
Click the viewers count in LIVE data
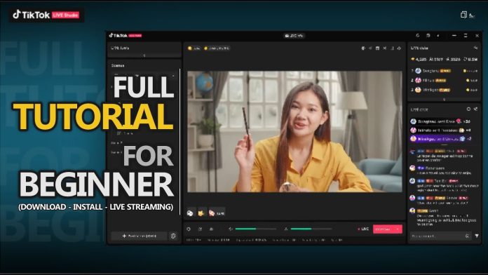pos(436,59)
